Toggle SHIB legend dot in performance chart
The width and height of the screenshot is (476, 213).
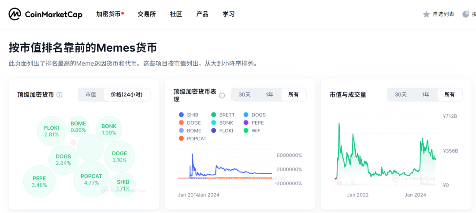(181, 115)
